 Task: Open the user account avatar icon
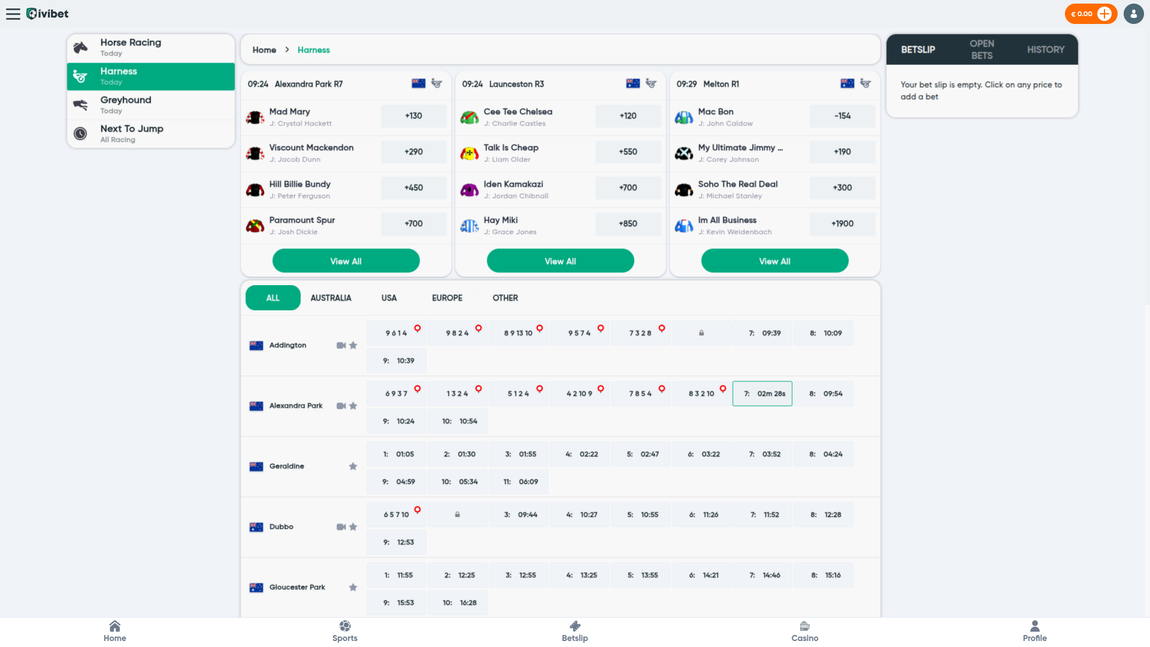pyautogui.click(x=1133, y=14)
